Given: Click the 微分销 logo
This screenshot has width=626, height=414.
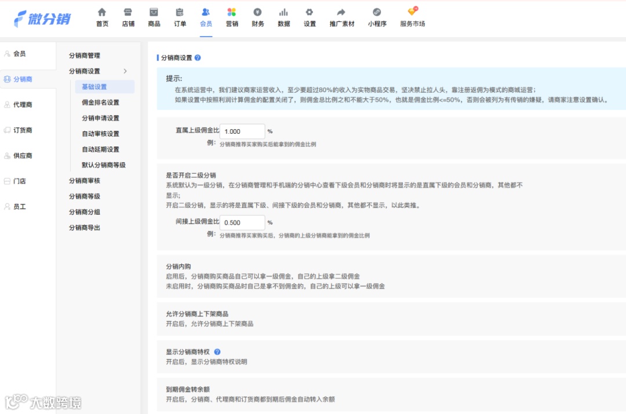Looking at the screenshot, I should point(42,19).
